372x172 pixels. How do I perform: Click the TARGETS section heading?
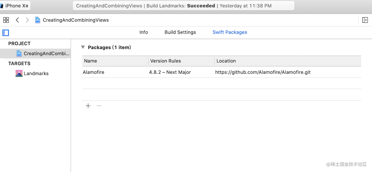(x=19, y=63)
